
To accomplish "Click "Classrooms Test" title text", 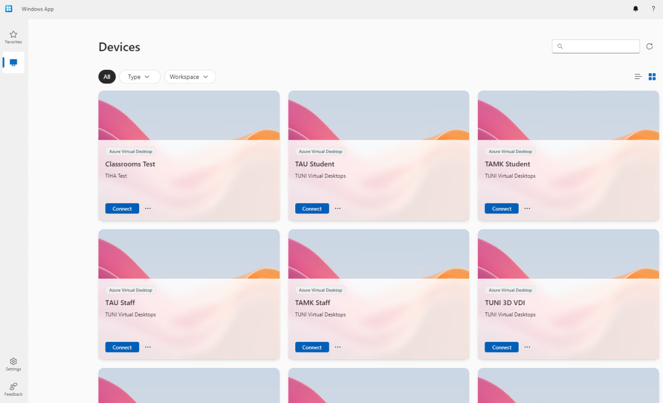I will 130,164.
